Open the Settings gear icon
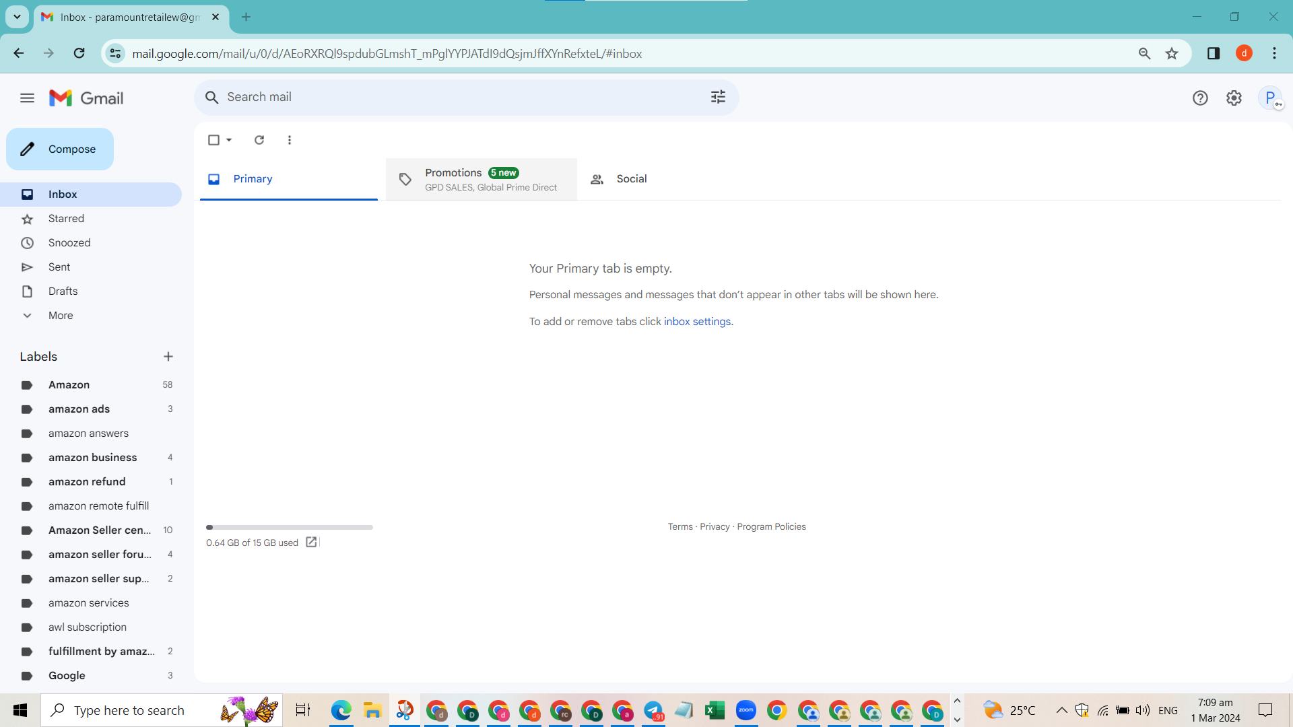Image resolution: width=1293 pixels, height=727 pixels. click(x=1234, y=98)
